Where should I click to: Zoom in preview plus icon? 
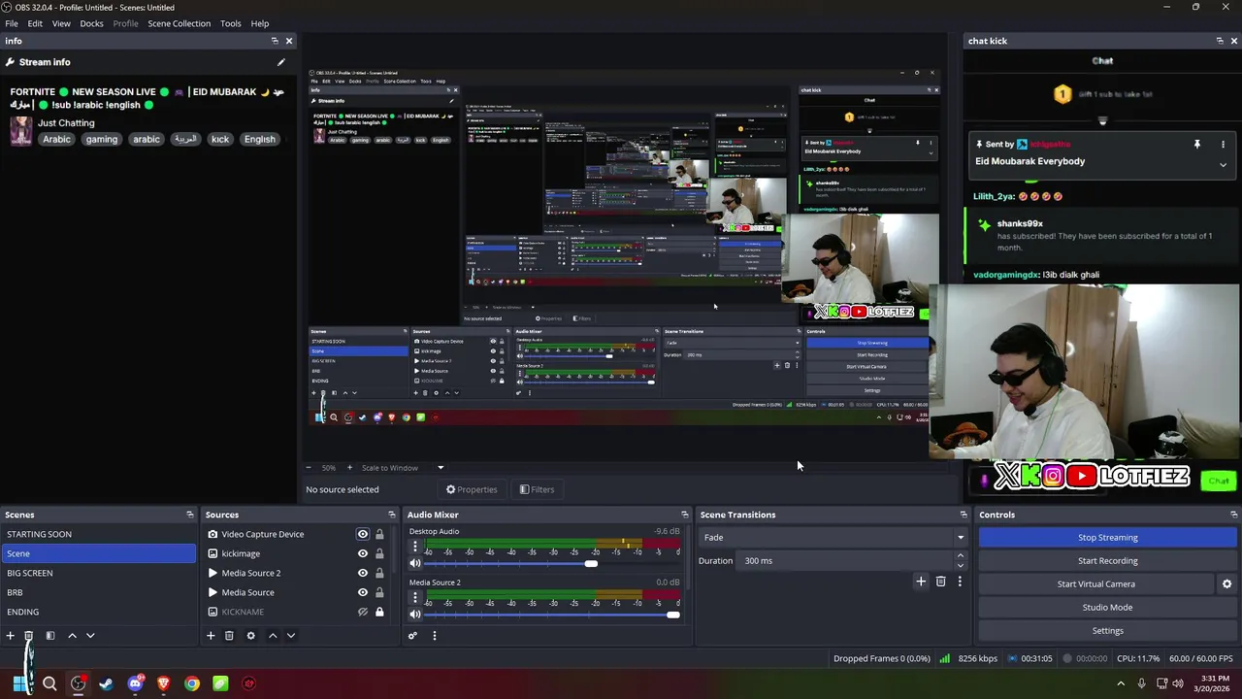(x=350, y=468)
